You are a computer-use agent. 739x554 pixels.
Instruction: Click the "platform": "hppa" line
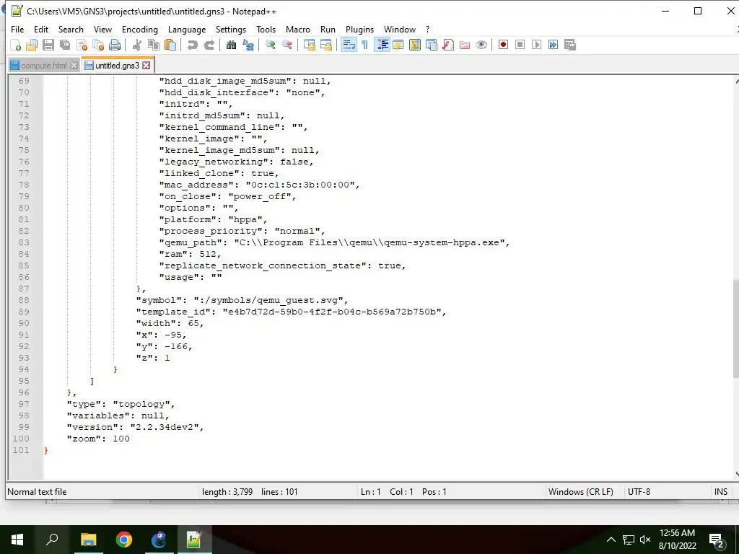pos(214,219)
